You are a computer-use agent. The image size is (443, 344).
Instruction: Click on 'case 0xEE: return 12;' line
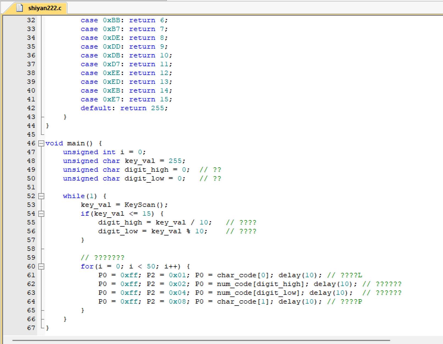pyautogui.click(x=126, y=73)
